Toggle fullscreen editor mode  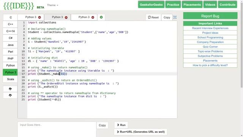(x=175, y=17)
